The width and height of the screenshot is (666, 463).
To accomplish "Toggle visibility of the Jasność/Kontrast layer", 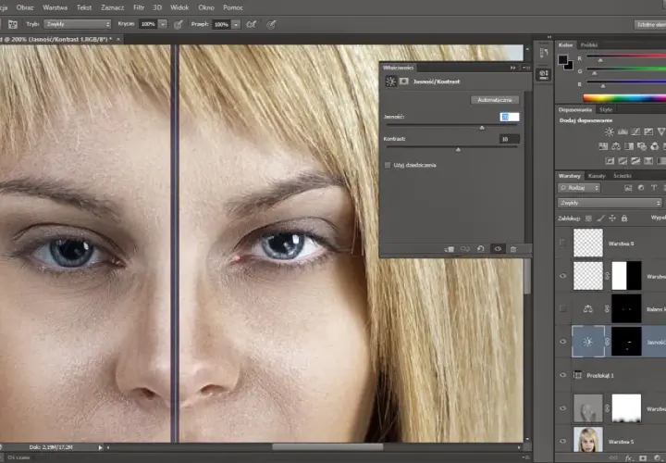I will pos(562,342).
